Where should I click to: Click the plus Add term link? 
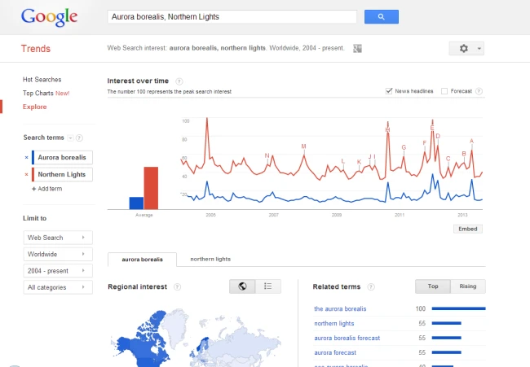tap(47, 189)
